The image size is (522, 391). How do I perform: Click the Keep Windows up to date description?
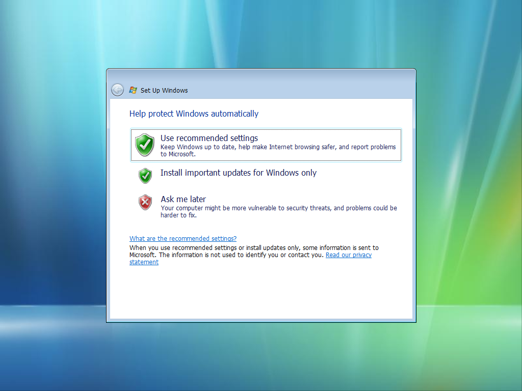[x=278, y=150]
